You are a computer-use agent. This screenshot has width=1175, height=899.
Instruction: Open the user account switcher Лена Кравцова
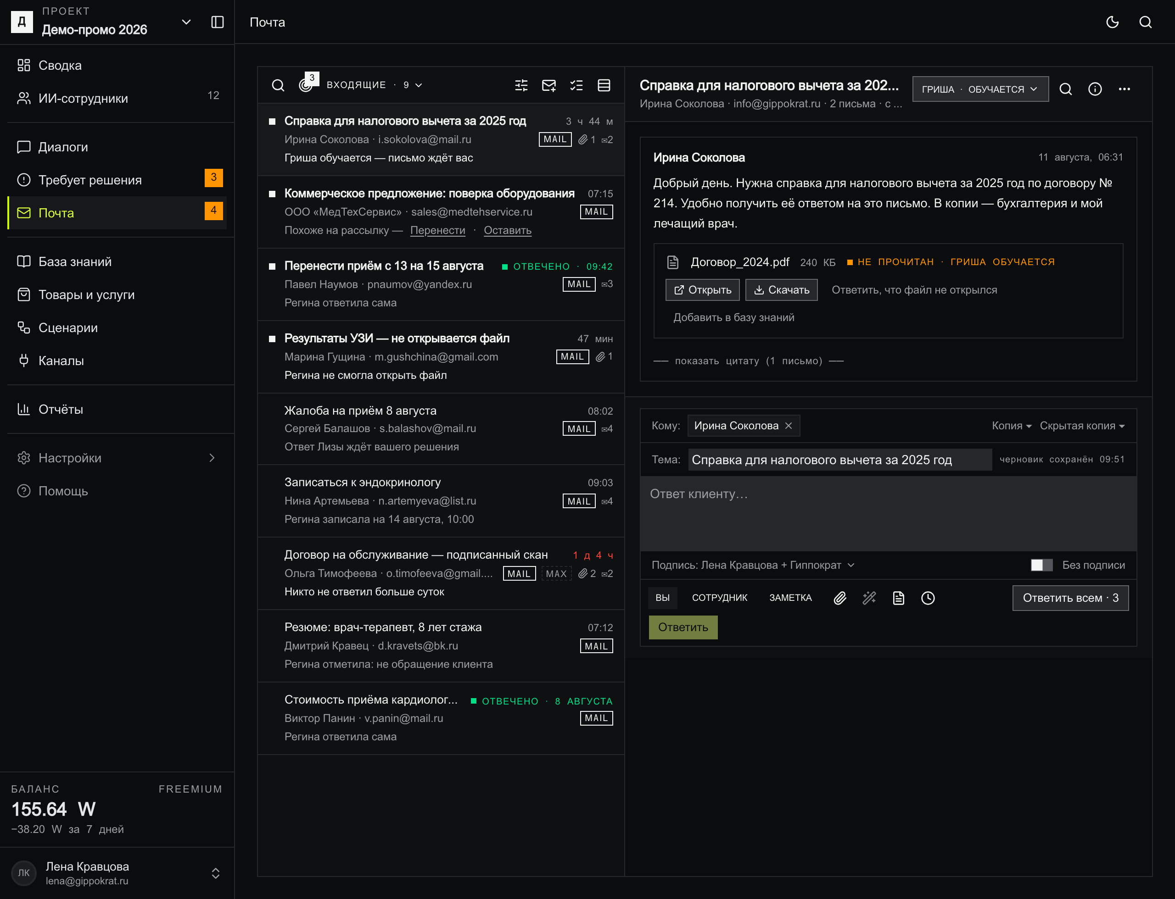tap(117, 873)
